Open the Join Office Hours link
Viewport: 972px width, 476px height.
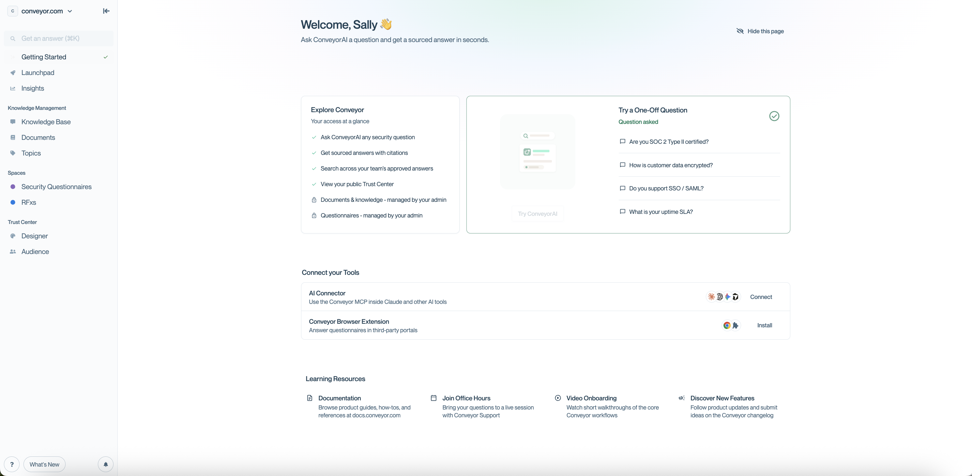[x=483, y=407]
